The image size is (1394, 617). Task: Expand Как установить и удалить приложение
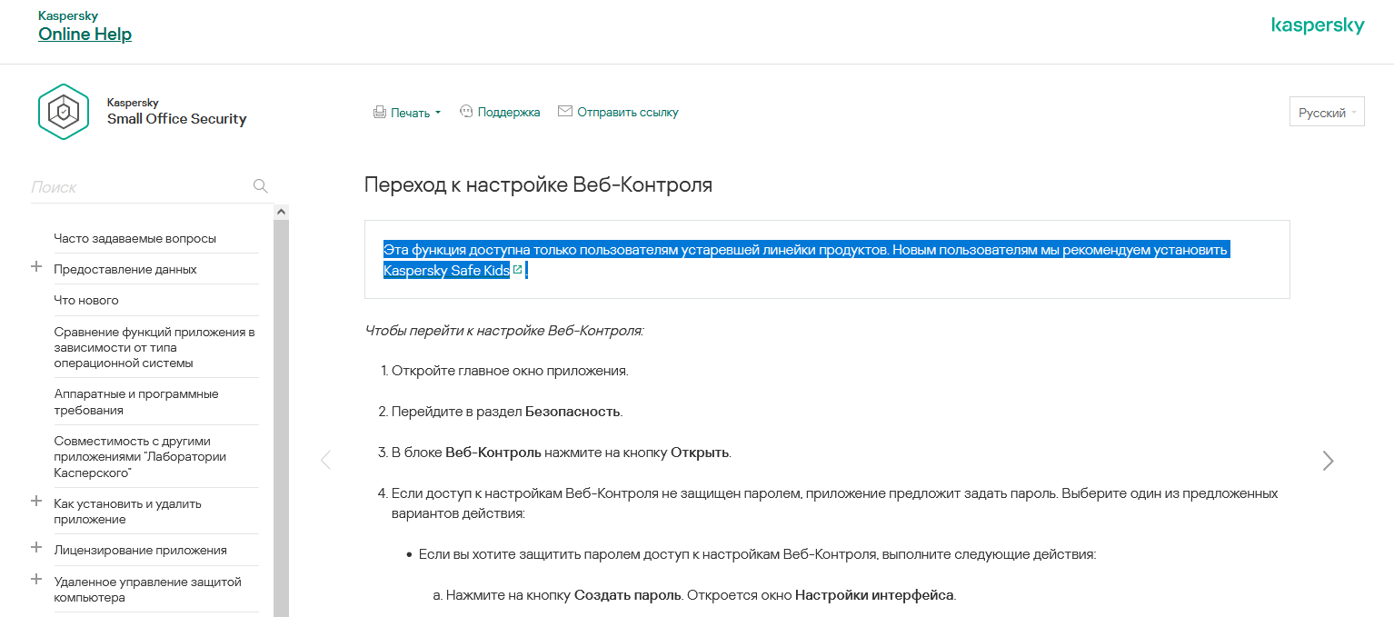click(36, 501)
